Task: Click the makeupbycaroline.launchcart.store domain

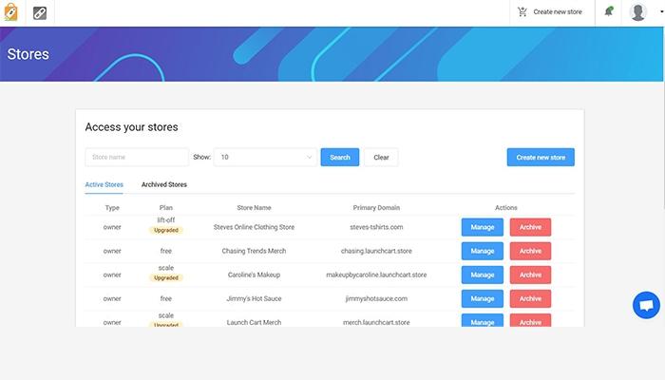Action: 376,275
